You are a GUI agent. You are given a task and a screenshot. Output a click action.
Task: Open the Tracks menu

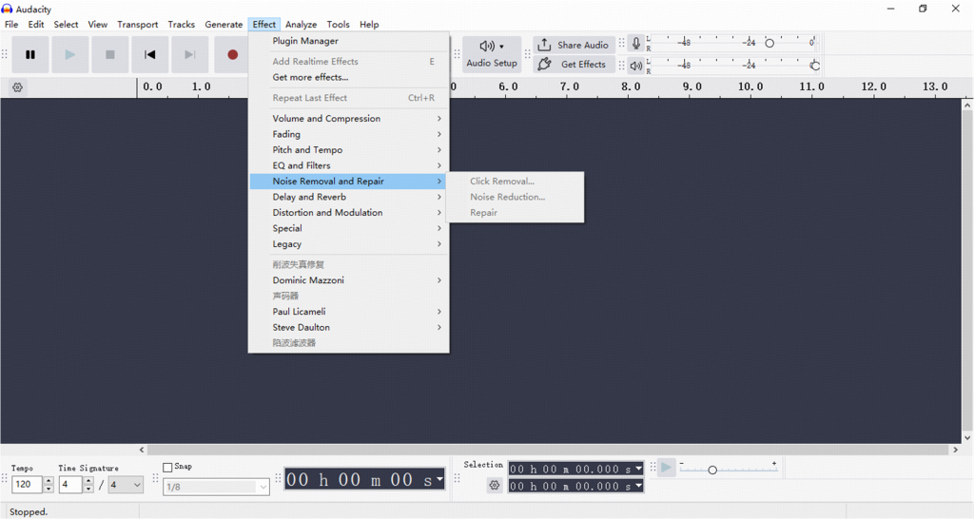182,24
